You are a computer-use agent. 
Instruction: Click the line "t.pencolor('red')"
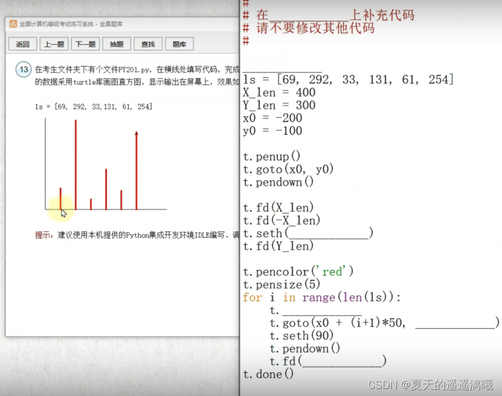pyautogui.click(x=298, y=272)
